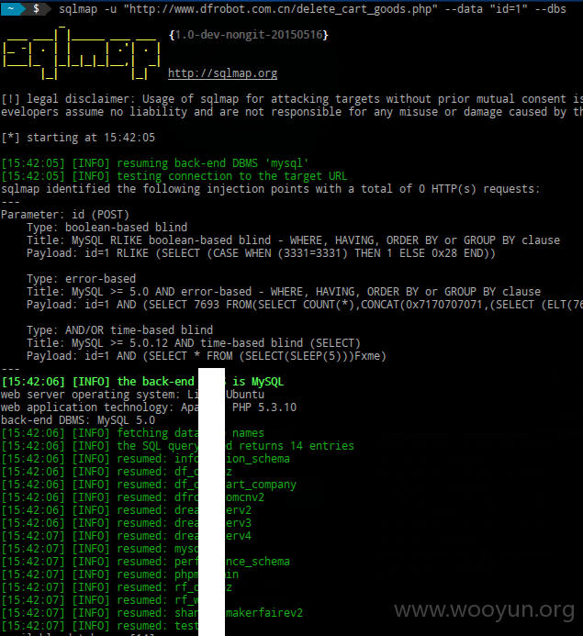Screen dimensions: 583x636
Task: Click the resumed phpmyadmin entry
Action: click(120, 575)
